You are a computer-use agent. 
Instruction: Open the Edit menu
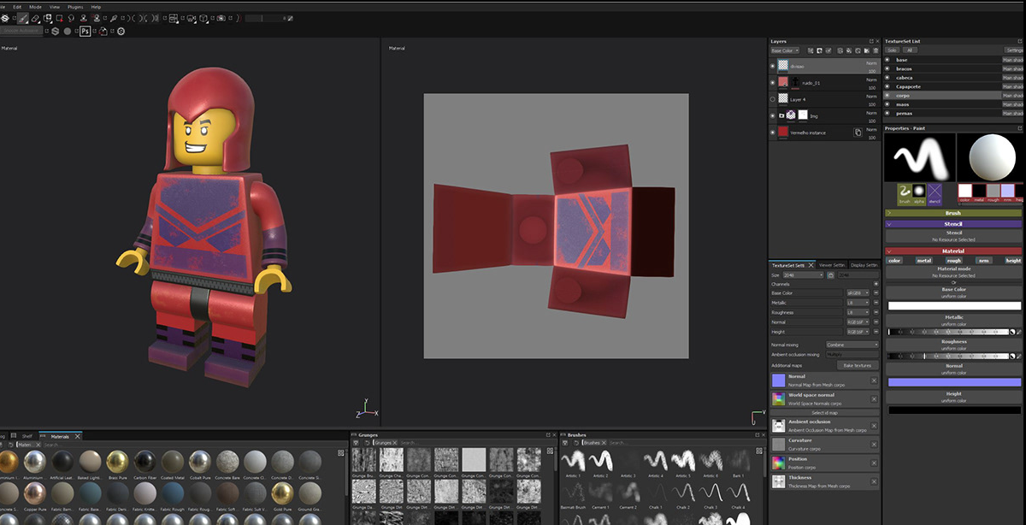click(x=17, y=7)
